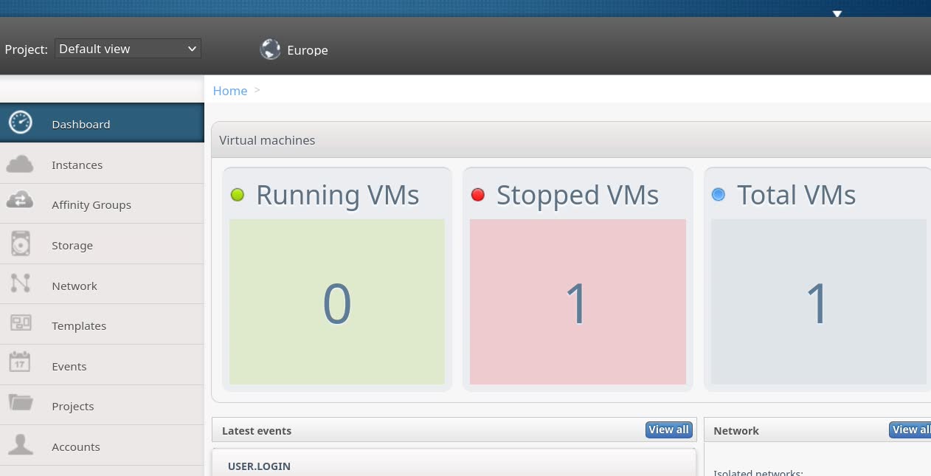Image resolution: width=931 pixels, height=476 pixels.
Task: Open the Europe region selector
Action: coord(307,50)
